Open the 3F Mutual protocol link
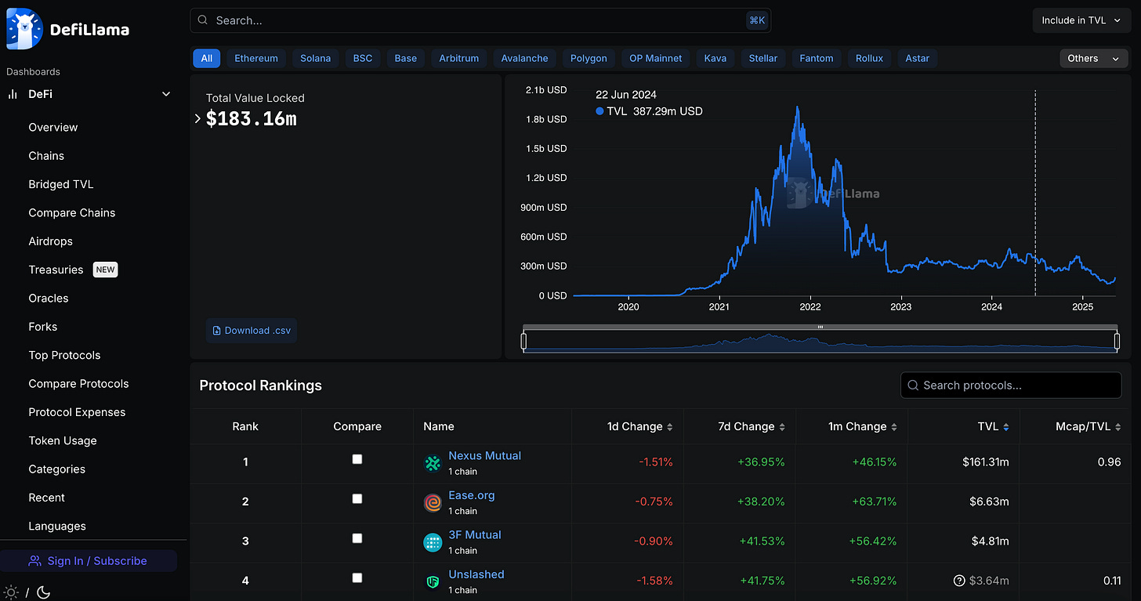1141x601 pixels. (475, 534)
